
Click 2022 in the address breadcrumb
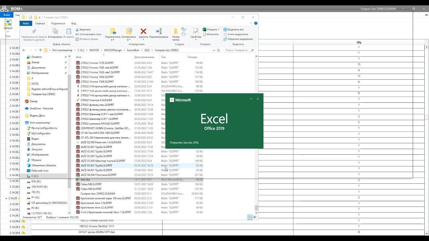147,50
